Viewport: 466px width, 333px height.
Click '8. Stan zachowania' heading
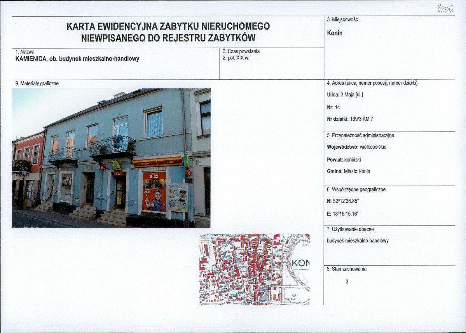(347, 269)
